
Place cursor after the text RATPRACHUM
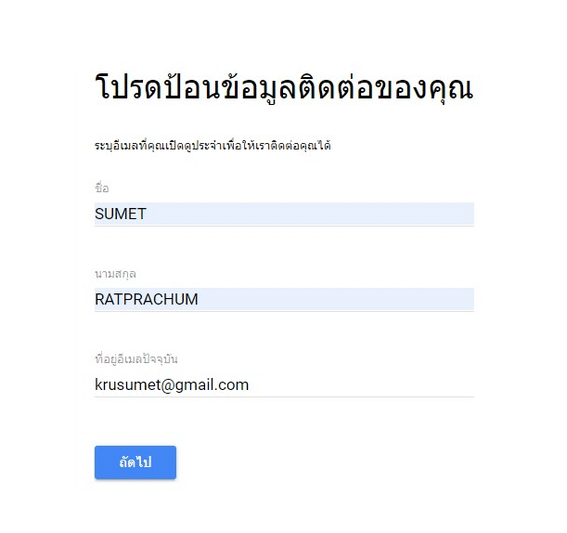(199, 300)
